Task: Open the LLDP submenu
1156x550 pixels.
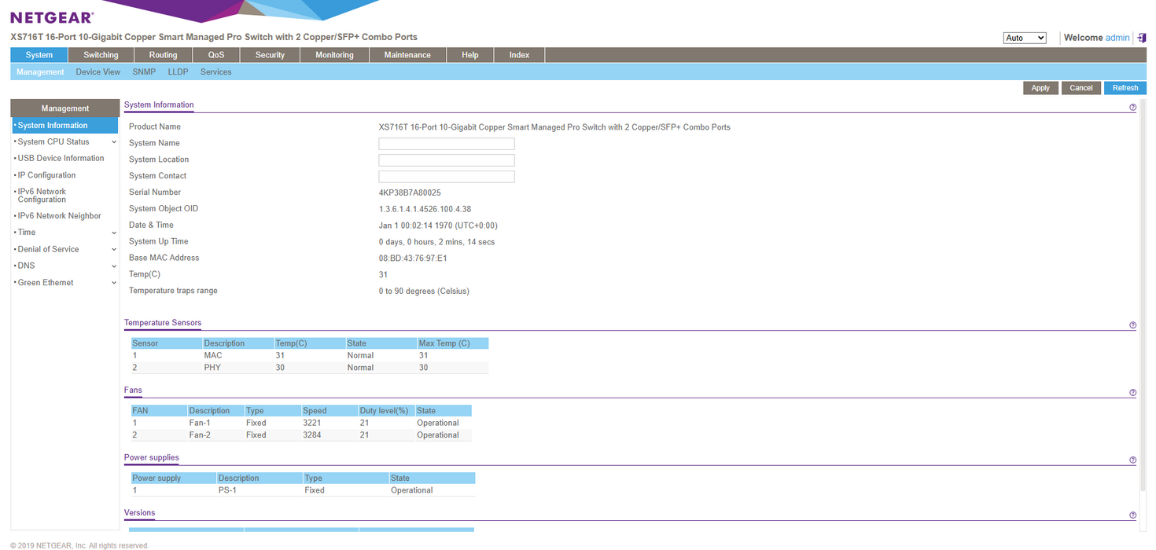Action: click(178, 71)
